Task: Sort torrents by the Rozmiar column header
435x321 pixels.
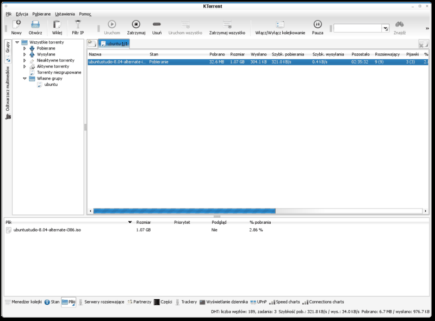Action: click(238, 54)
